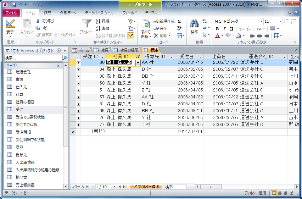Click the 検索 binoculars icon
The height and width of the screenshot is (199, 302).
pos(194,24)
